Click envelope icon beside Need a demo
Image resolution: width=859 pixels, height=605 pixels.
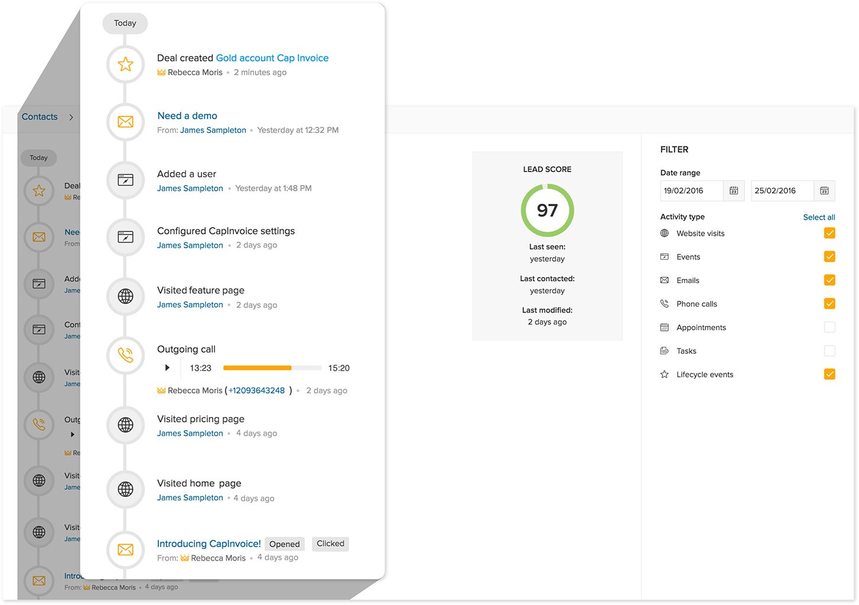(125, 122)
